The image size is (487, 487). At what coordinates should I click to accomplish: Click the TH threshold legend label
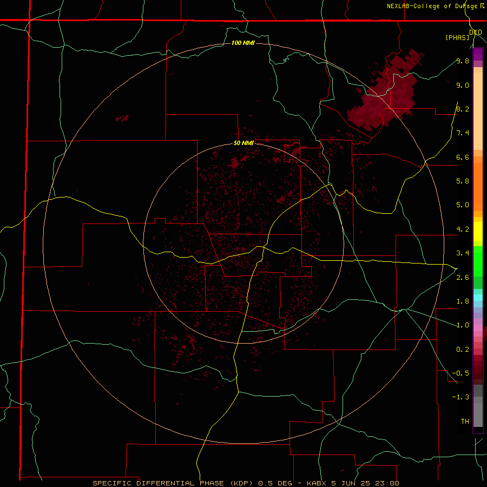pos(465,422)
